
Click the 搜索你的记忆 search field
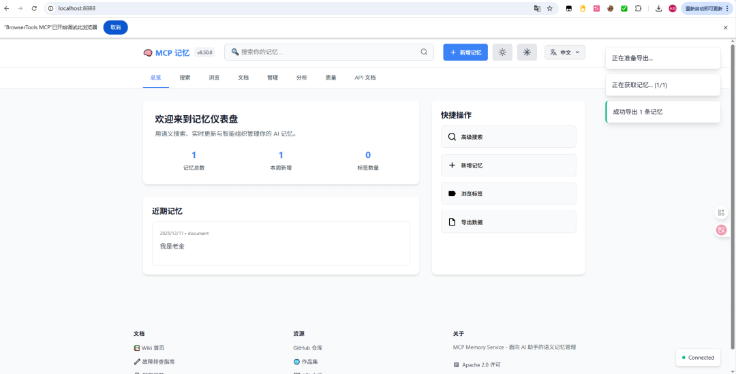[327, 52]
